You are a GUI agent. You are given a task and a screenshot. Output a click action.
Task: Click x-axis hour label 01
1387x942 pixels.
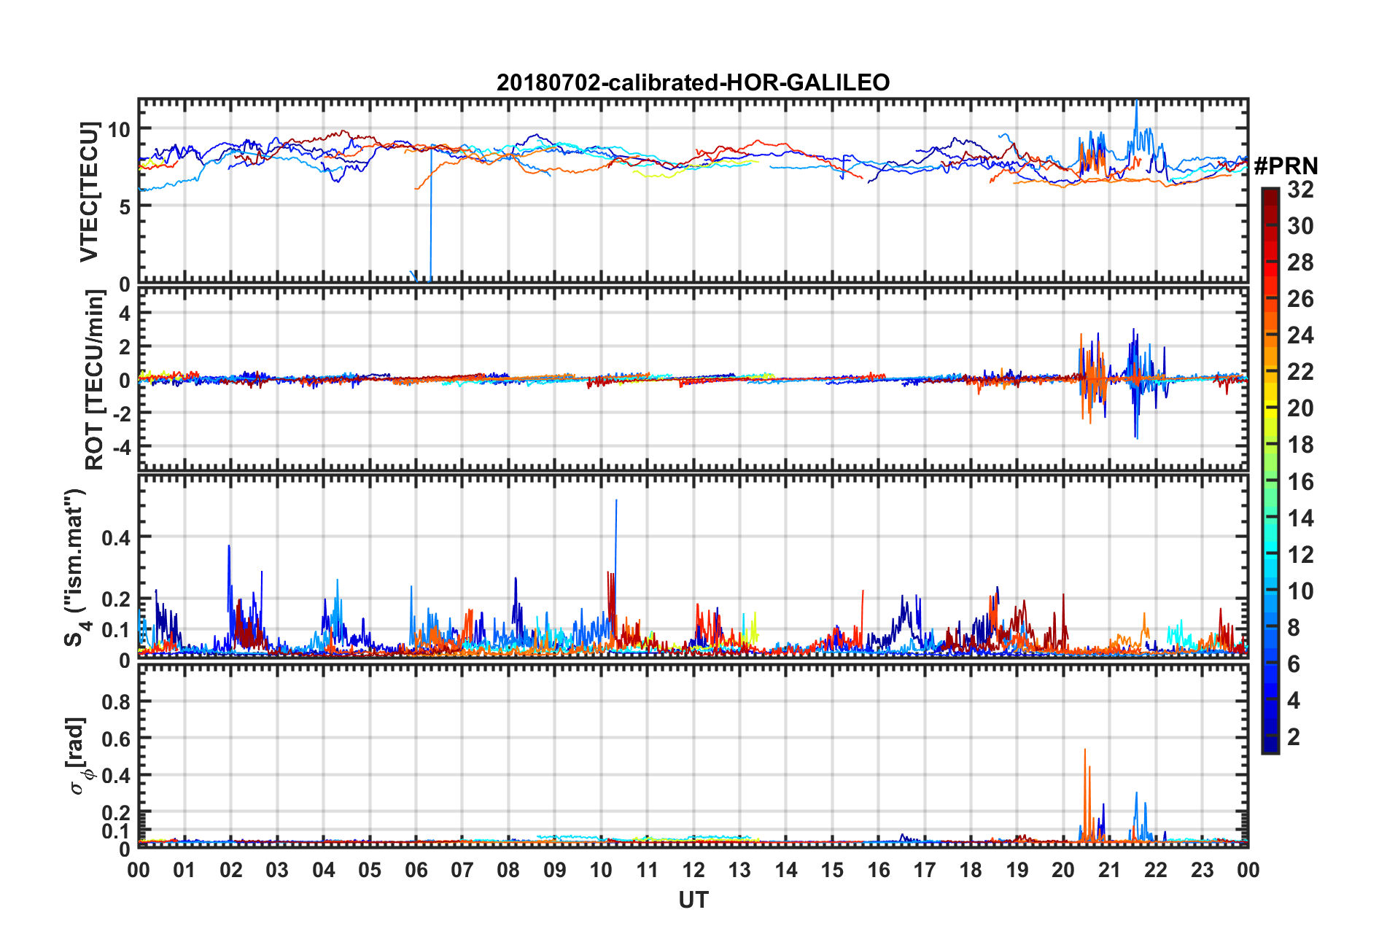coord(184,871)
